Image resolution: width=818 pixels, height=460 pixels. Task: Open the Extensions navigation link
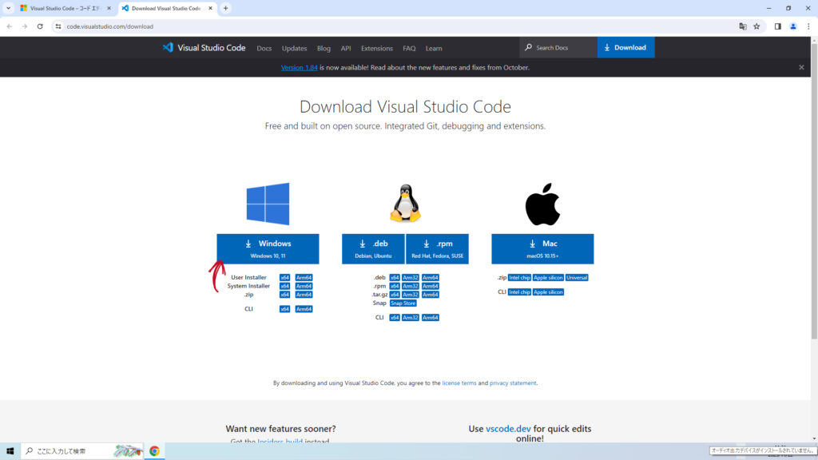377,49
